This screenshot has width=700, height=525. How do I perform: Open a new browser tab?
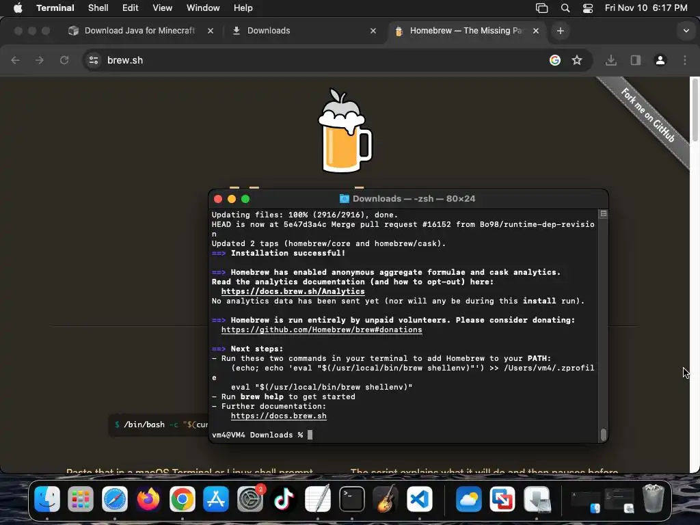(561, 31)
